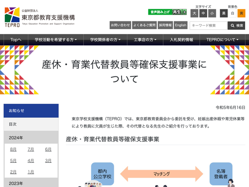
Task: Click the arrow icon beside 再生
Action: [184, 12]
